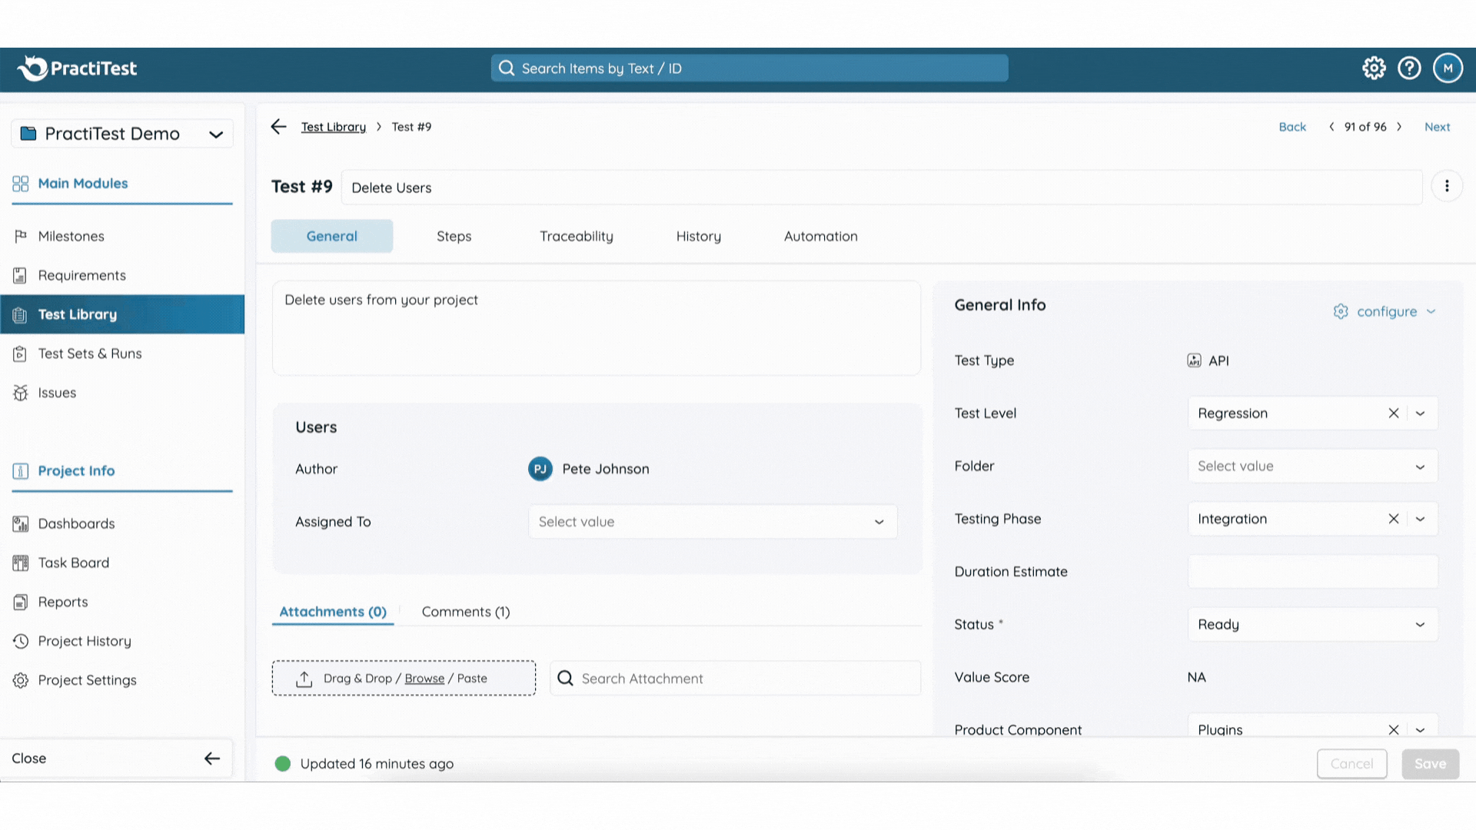Expand the Folder select dropdown

point(1311,466)
